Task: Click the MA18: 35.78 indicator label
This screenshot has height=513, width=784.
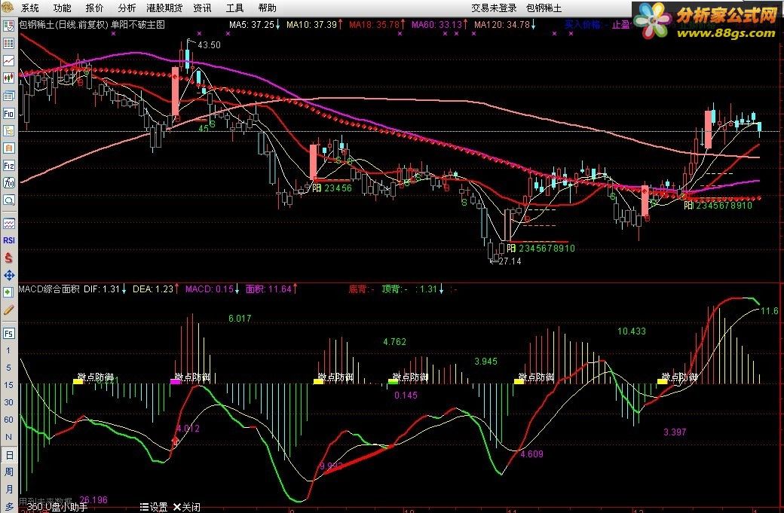Action: (x=376, y=24)
